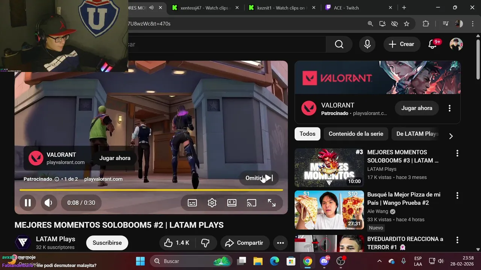Click LATAM Plays channel avatar

[23, 243]
